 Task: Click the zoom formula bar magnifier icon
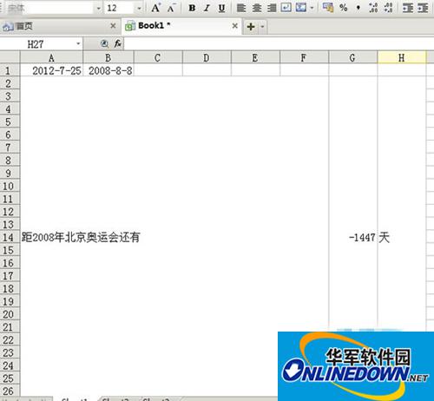coord(104,44)
